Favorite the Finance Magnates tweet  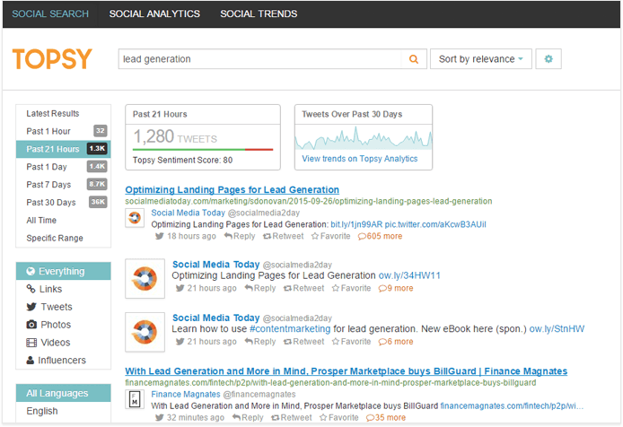pos(339,417)
